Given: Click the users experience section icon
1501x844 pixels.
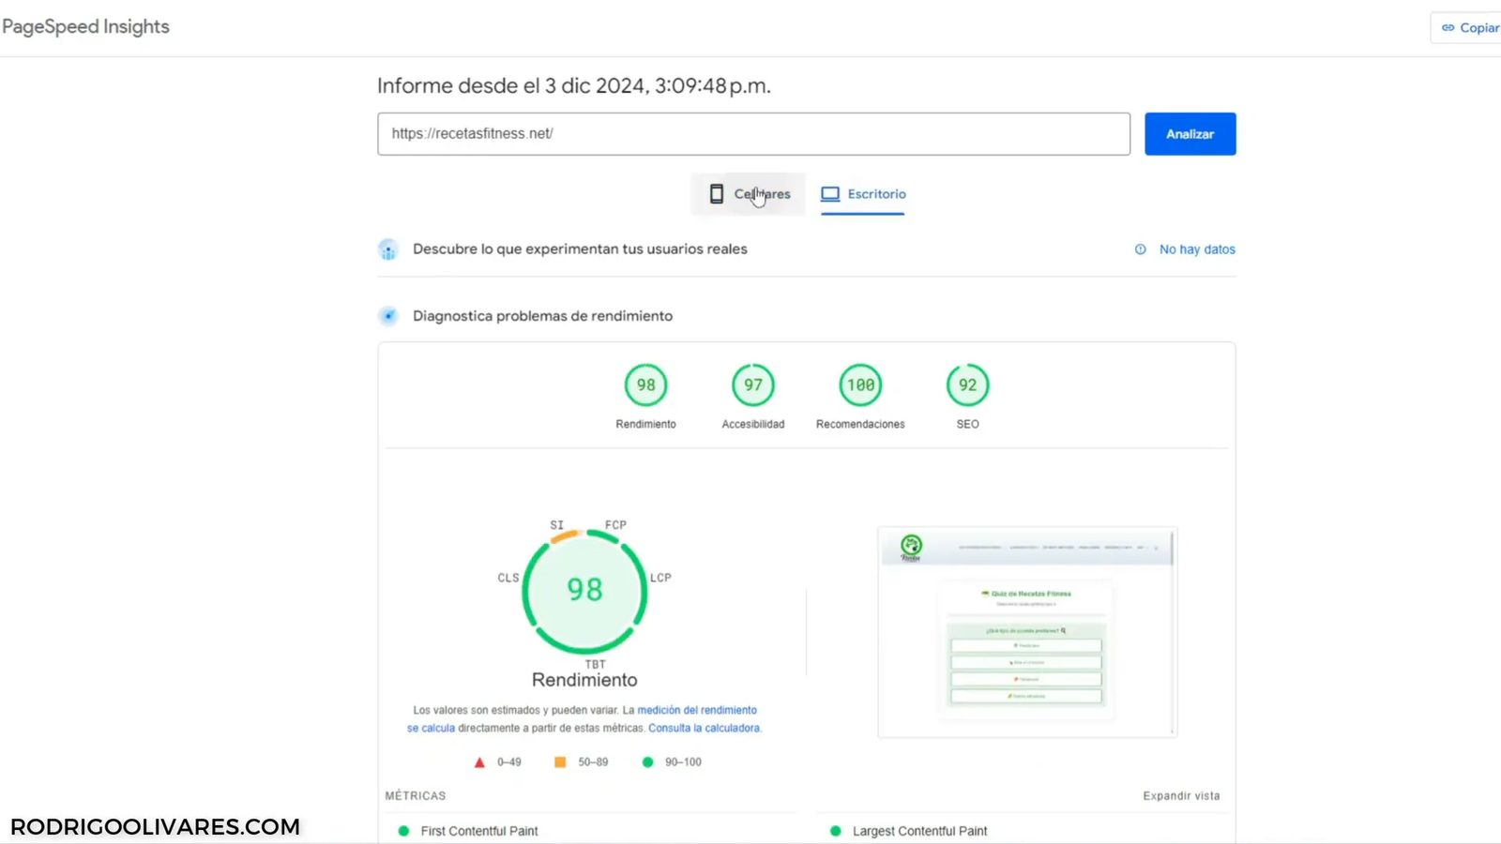Looking at the screenshot, I should coord(387,249).
